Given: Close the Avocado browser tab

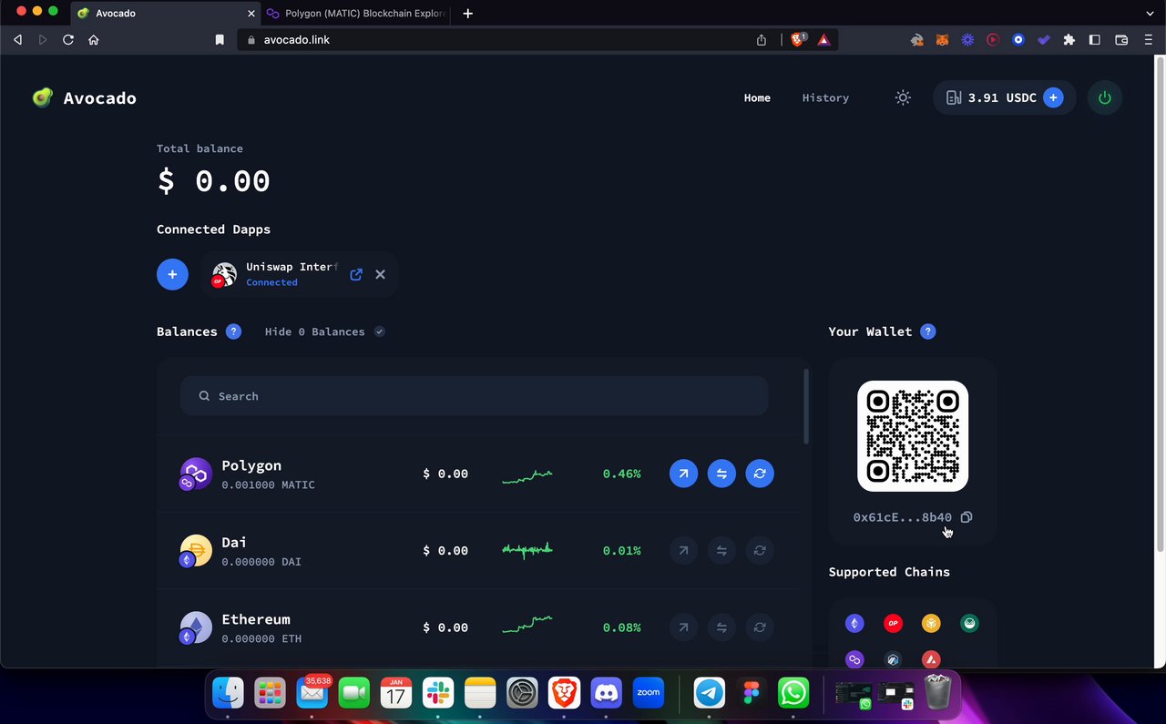Looking at the screenshot, I should point(251,14).
